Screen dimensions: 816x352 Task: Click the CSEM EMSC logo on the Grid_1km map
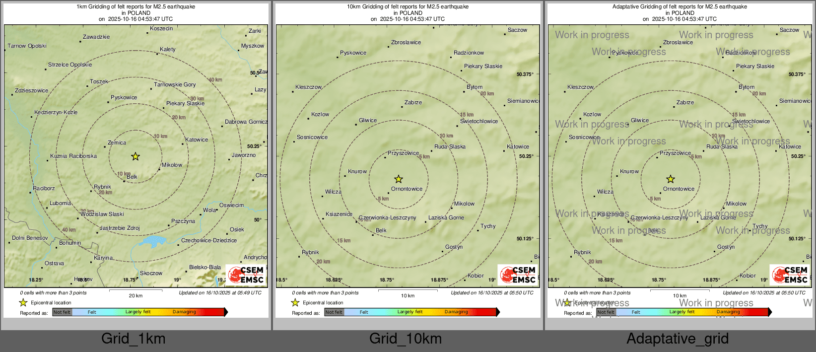pyautogui.click(x=246, y=275)
